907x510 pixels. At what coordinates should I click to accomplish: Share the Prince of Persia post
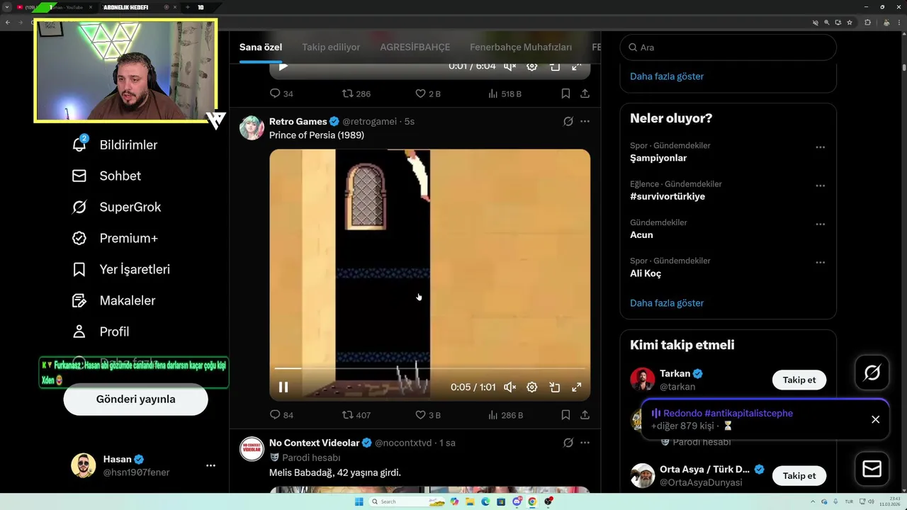[585, 415]
